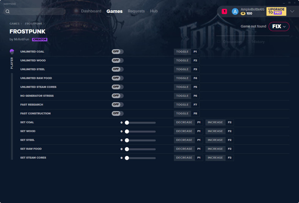Click the purple CREATOR badge
The width and height of the screenshot is (299, 203).
(40, 39)
